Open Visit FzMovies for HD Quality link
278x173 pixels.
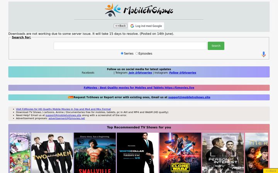coord(63,109)
